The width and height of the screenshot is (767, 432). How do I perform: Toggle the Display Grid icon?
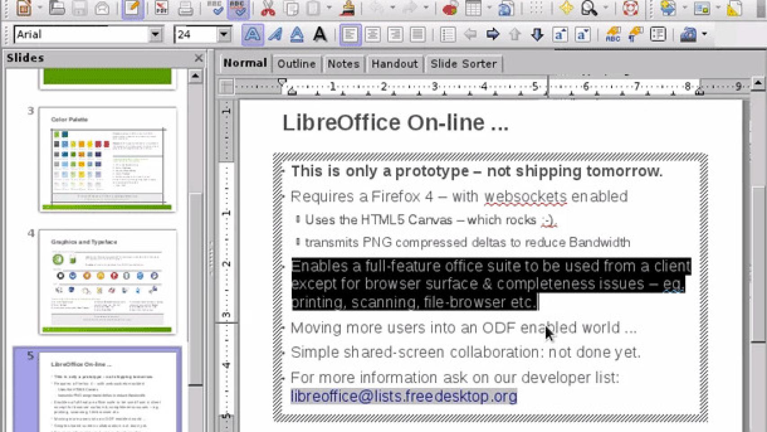pyautogui.click(x=536, y=8)
